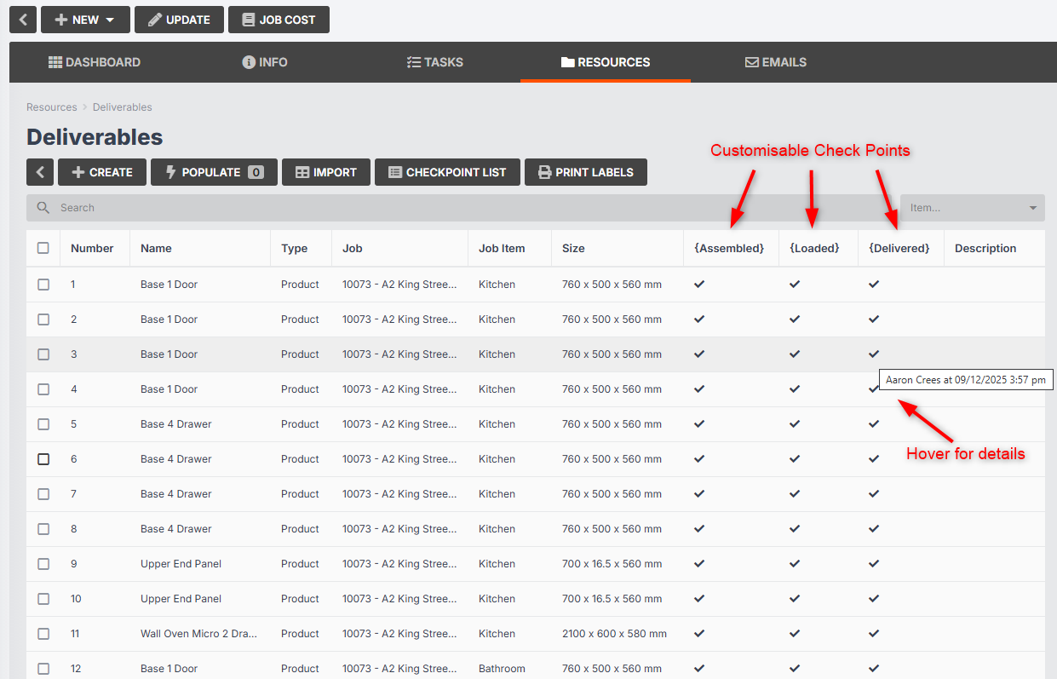Click the Resources breadcrumb link
This screenshot has width=1057, height=679.
(x=52, y=107)
